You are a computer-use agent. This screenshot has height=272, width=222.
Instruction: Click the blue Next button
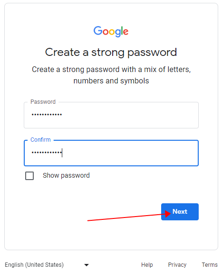coord(180,212)
